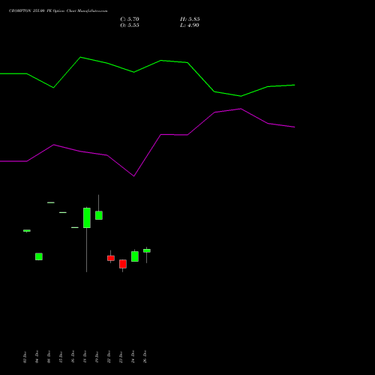
Task: Click the green candle with the long upper wick
Action: click(99, 215)
